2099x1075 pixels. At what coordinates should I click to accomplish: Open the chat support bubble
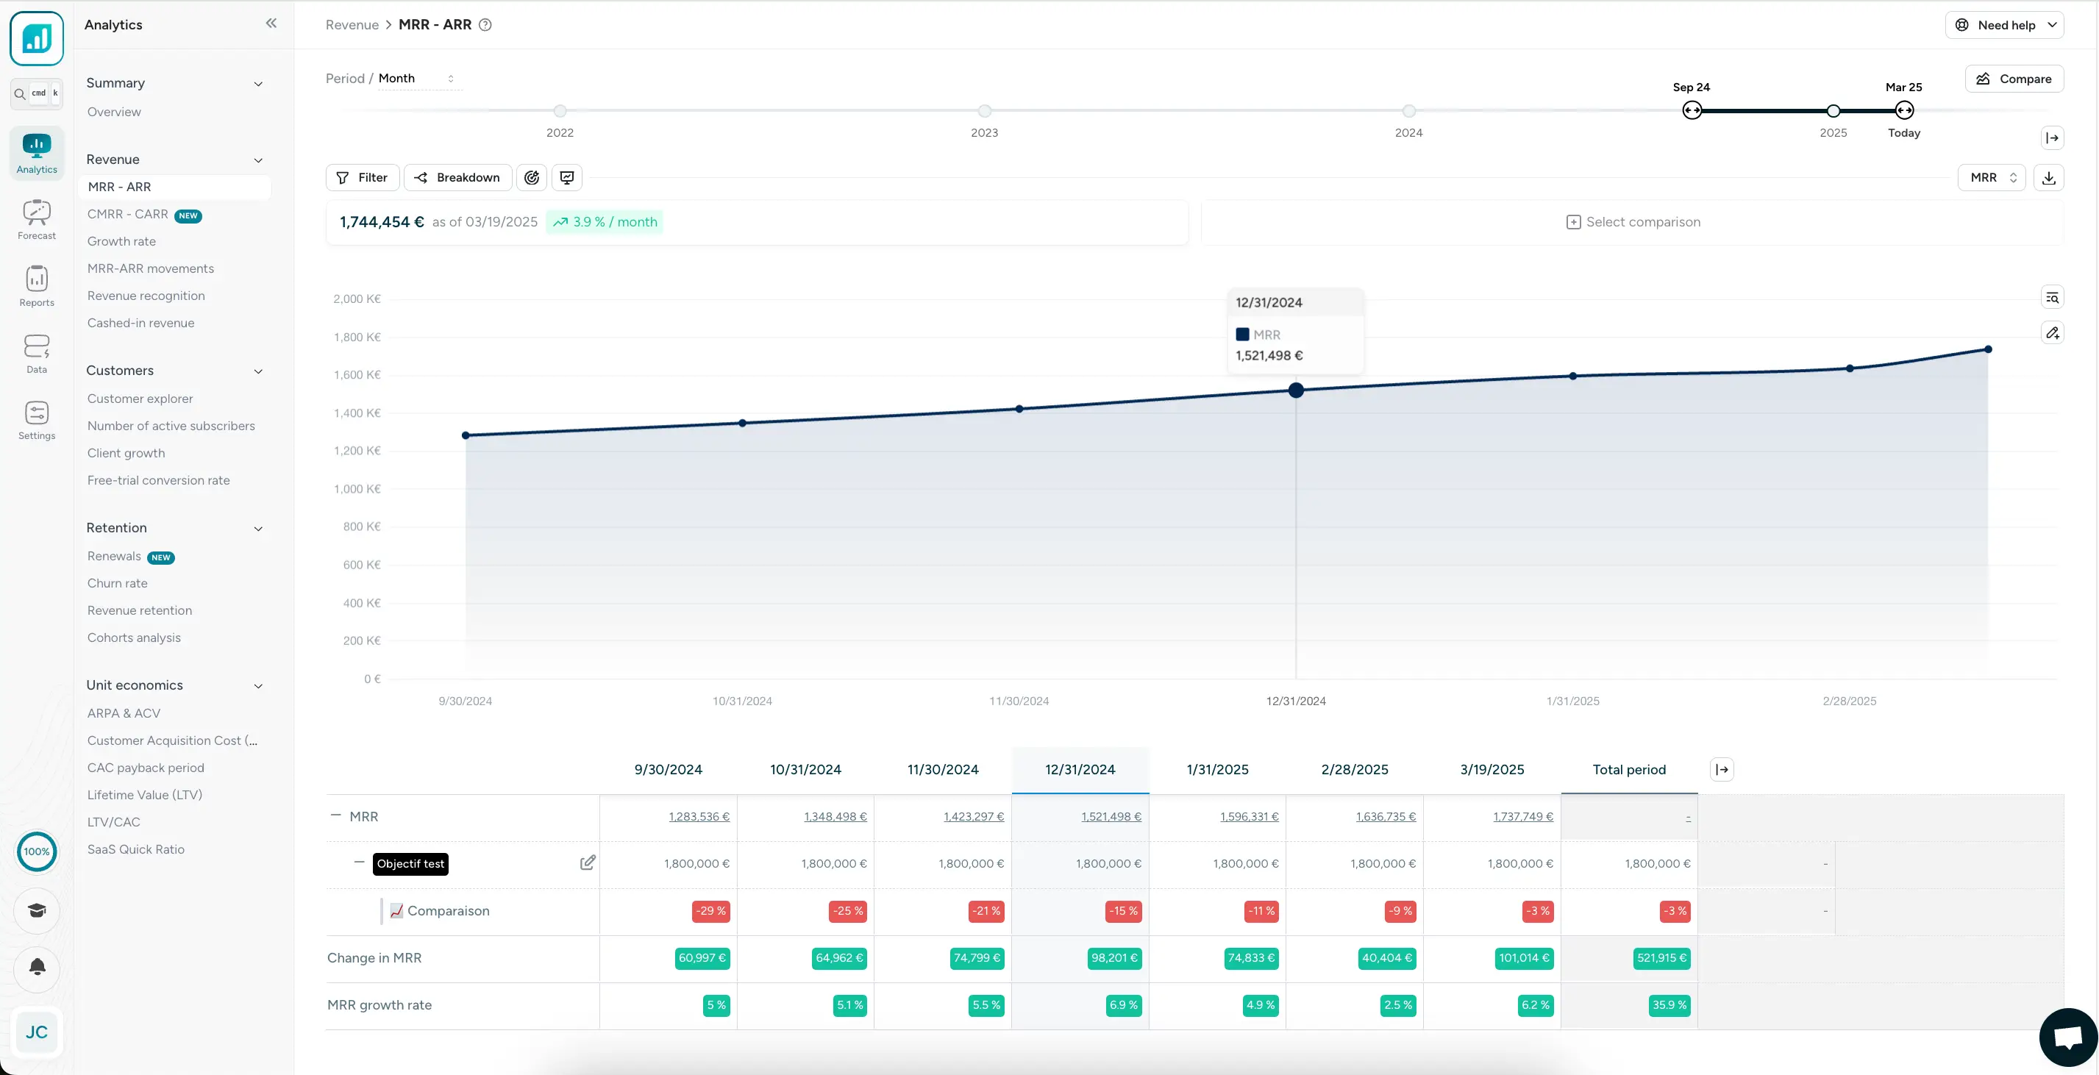[2068, 1037]
